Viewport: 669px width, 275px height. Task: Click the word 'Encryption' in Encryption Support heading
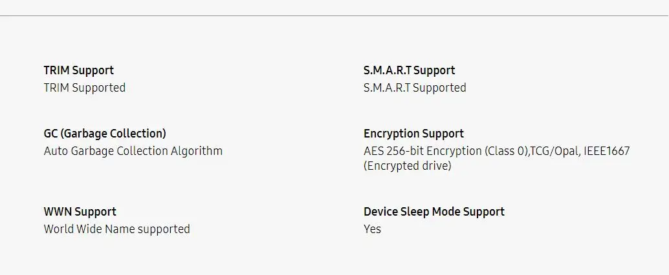point(391,134)
